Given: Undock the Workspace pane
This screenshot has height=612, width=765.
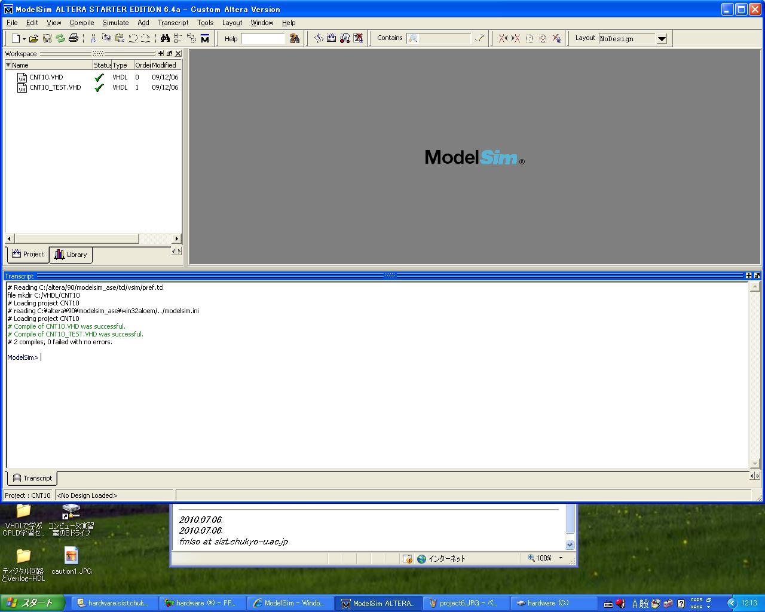Looking at the screenshot, I should coord(169,54).
